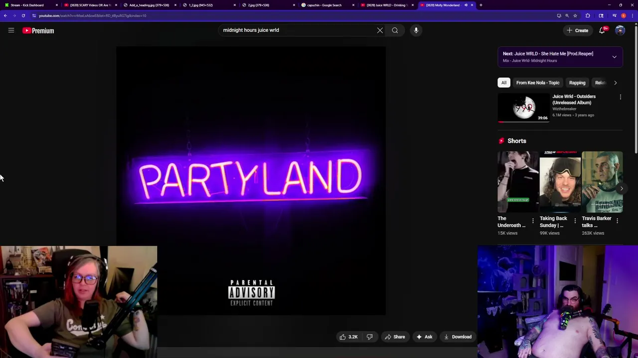The image size is (638, 358).
Task: Open Wizthebreaker channel link
Action: pyautogui.click(x=564, y=109)
